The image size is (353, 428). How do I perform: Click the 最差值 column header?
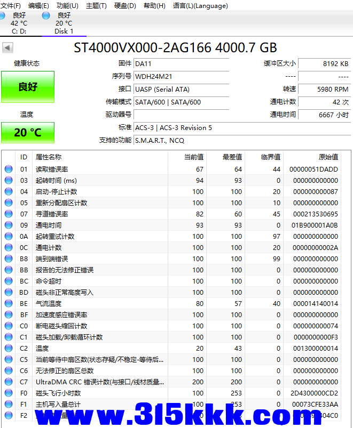coord(226,157)
